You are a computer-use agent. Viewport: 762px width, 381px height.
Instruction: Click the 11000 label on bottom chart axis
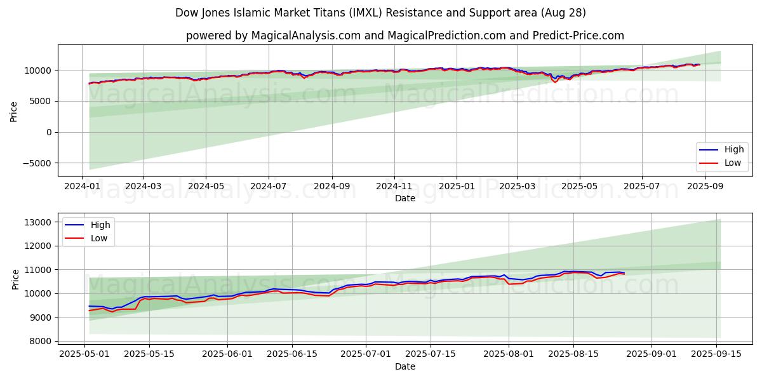pos(39,270)
